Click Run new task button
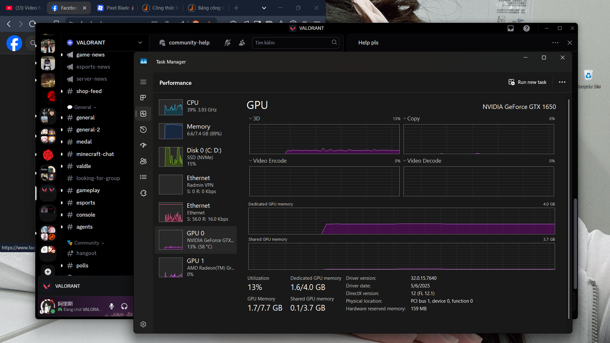Image resolution: width=610 pixels, height=343 pixels. pyautogui.click(x=527, y=82)
